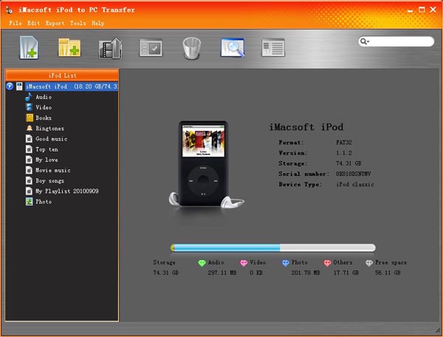The image size is (443, 337).
Task: Click the playlist icon beside Boy songs
Action: pyautogui.click(x=29, y=180)
